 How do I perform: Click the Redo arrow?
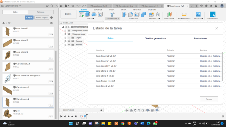pyautogui.click(x=83, y=6)
